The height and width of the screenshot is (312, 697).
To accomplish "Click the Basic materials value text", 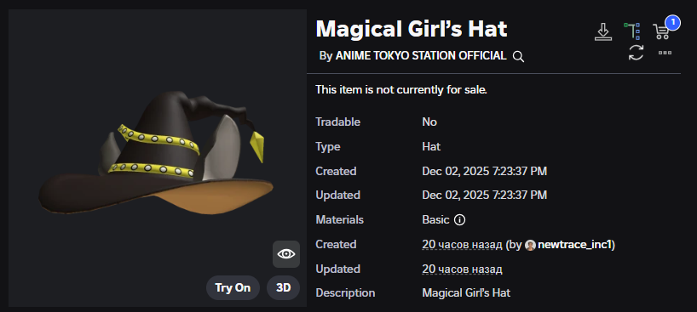I will pyautogui.click(x=436, y=219).
